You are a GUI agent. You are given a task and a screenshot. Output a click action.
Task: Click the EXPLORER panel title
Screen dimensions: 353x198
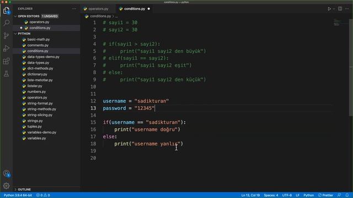25,9
